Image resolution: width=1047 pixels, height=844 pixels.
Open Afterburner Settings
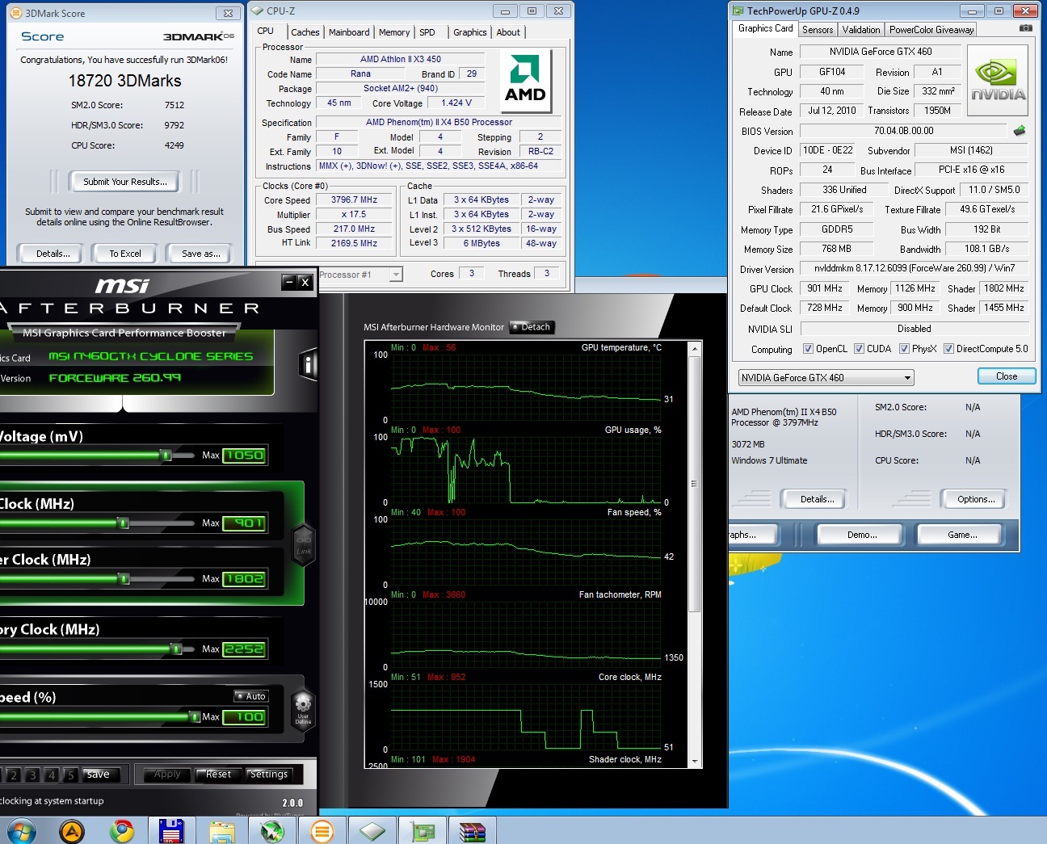pos(269,774)
